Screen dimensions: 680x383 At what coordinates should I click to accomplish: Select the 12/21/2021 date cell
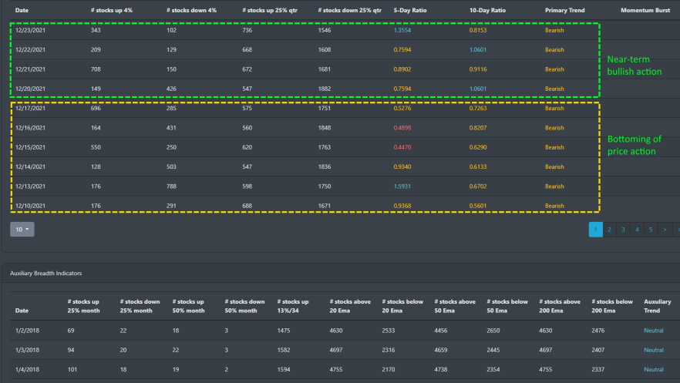coord(30,69)
